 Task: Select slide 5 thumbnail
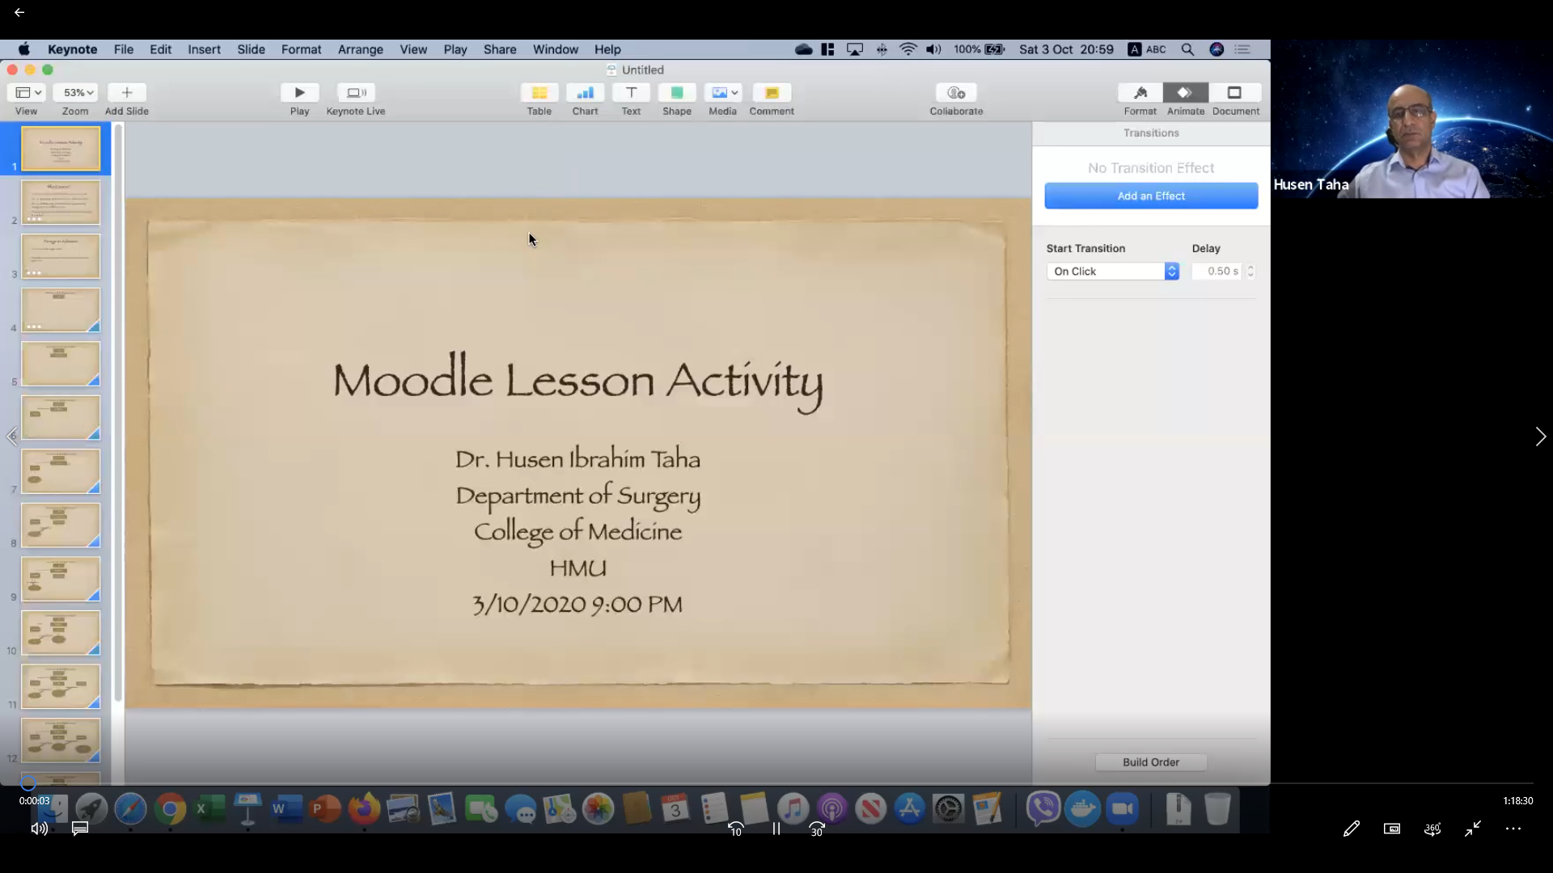click(x=61, y=364)
